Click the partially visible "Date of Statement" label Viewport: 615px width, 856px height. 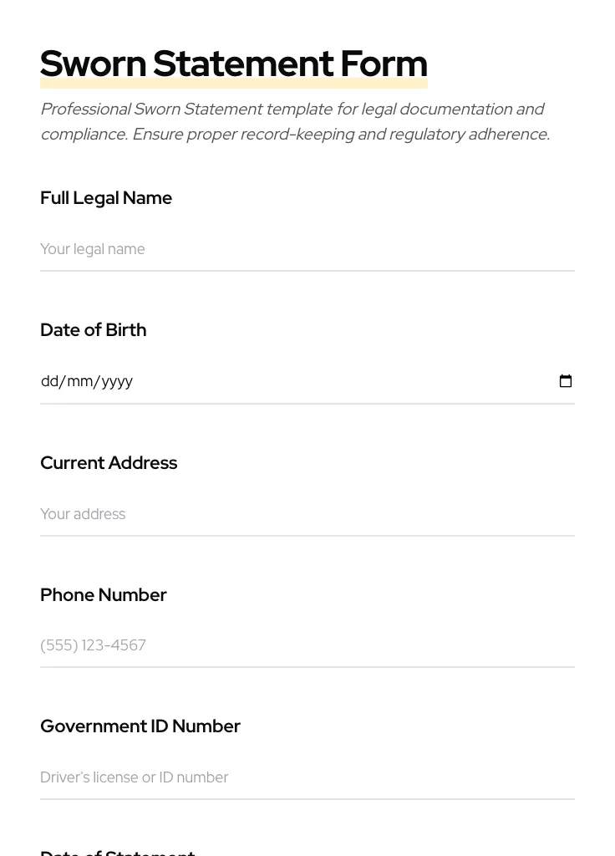point(118,852)
